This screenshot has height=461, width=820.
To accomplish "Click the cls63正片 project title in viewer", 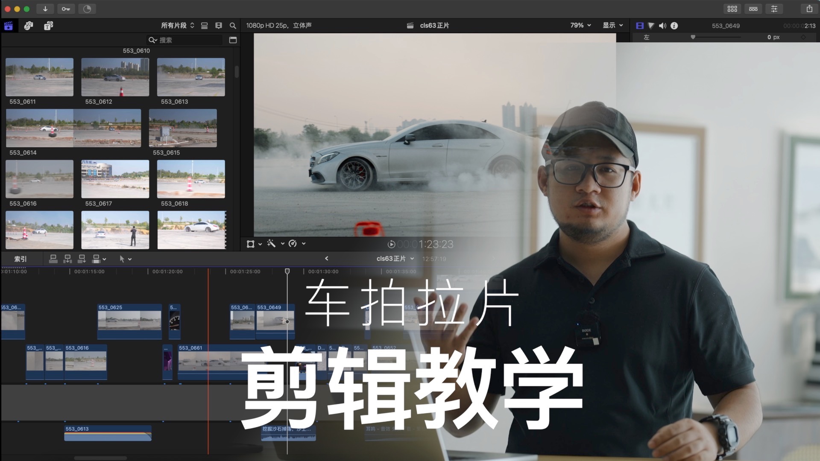I will (434, 26).
